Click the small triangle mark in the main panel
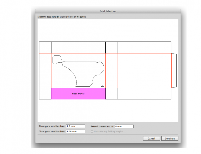Image resolution: width=201 pixels, height=154 pixels. click(103, 86)
